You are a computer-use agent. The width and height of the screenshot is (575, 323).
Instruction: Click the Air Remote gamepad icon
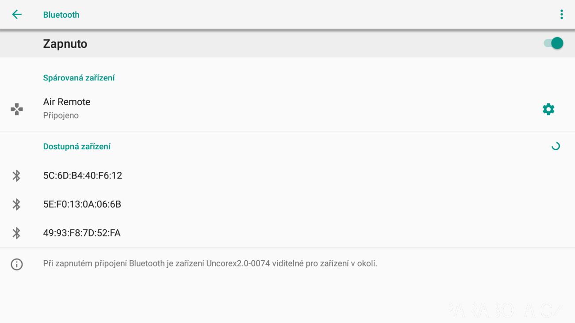click(x=16, y=109)
